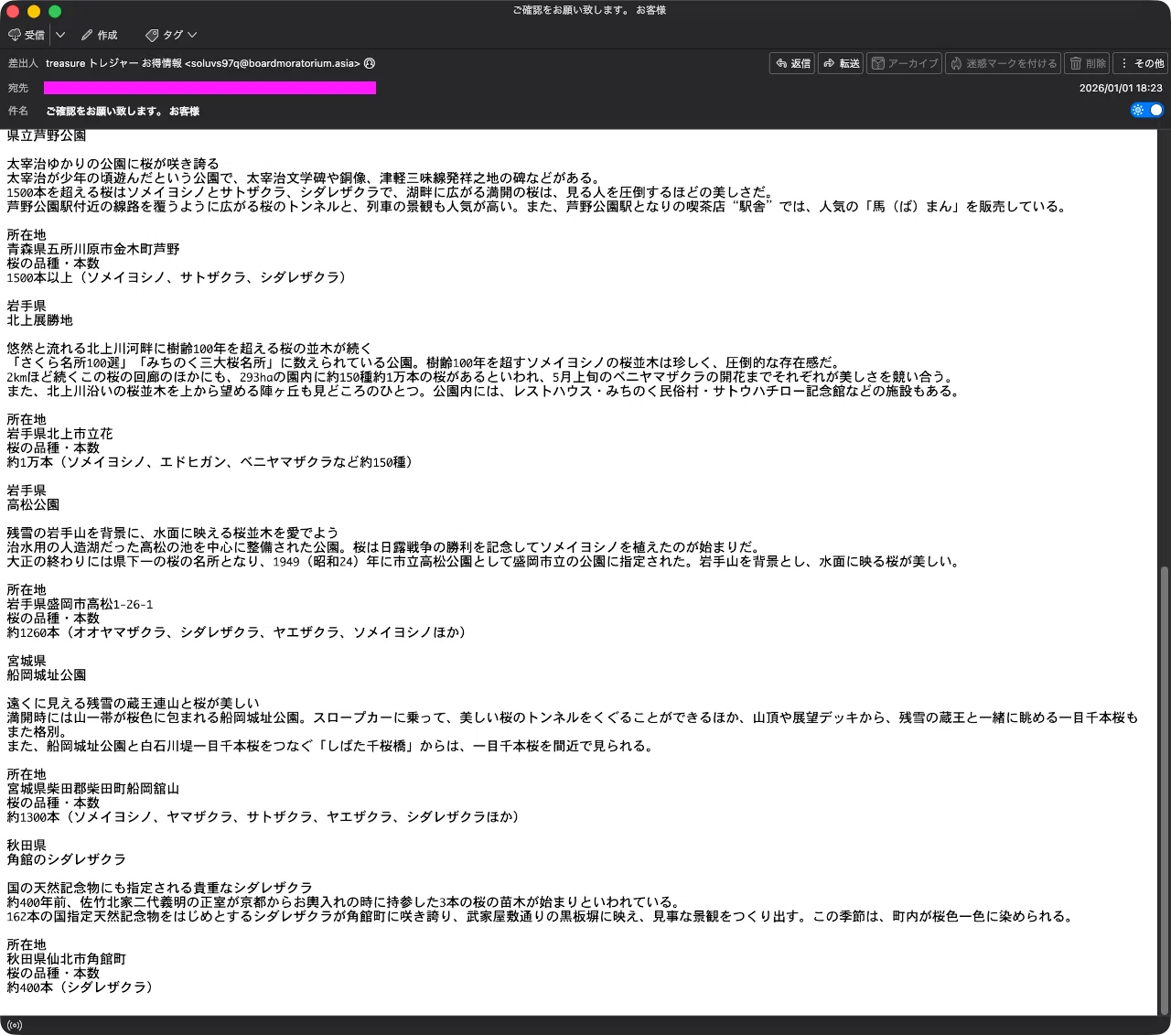Click the address 青森県五所川原市金木町芦野

point(93,249)
